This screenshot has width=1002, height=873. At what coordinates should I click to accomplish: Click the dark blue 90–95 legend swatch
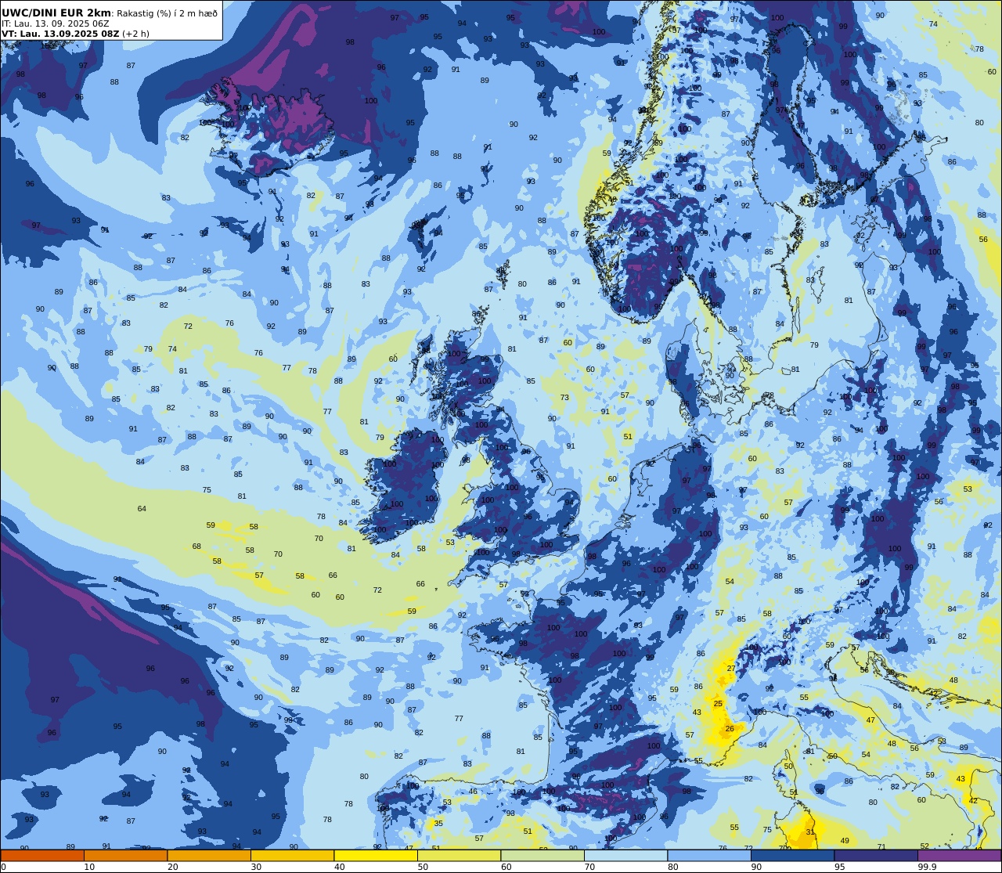click(x=792, y=855)
